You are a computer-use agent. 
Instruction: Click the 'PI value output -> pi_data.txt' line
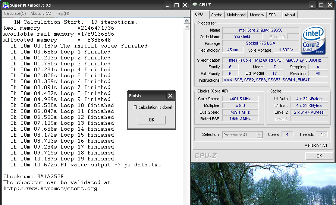point(85,165)
